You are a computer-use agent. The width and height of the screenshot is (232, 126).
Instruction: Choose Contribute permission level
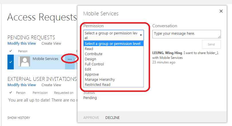tap(93, 54)
